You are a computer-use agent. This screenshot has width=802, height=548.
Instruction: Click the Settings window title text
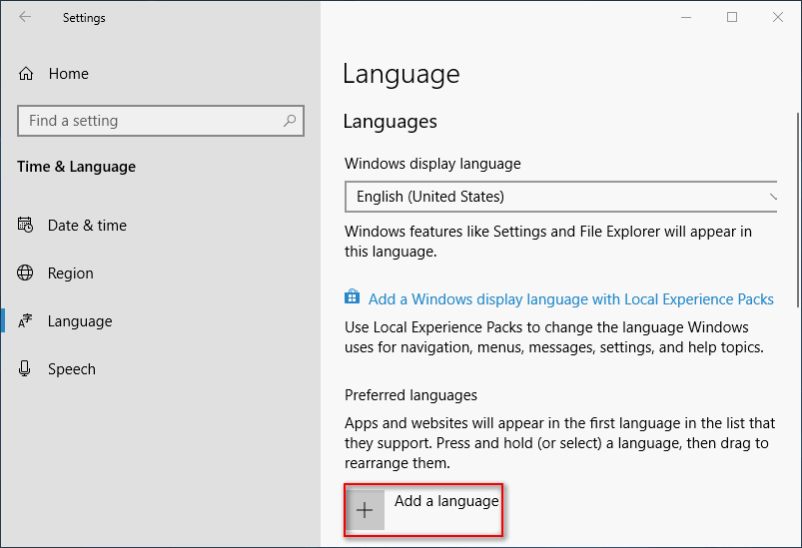pos(84,18)
